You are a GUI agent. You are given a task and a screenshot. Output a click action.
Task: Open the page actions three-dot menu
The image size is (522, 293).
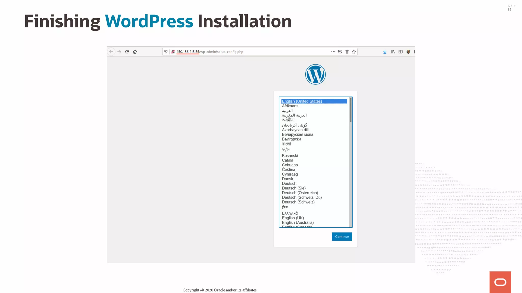[333, 52]
